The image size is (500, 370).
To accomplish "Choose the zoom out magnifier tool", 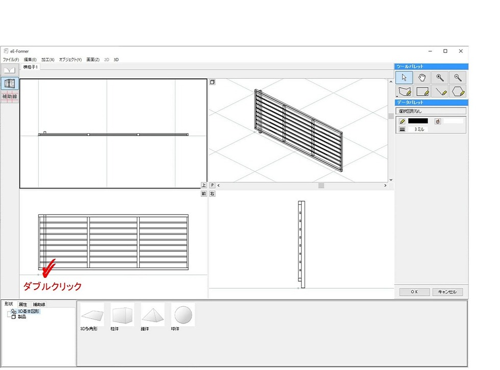I will pyautogui.click(x=458, y=77).
